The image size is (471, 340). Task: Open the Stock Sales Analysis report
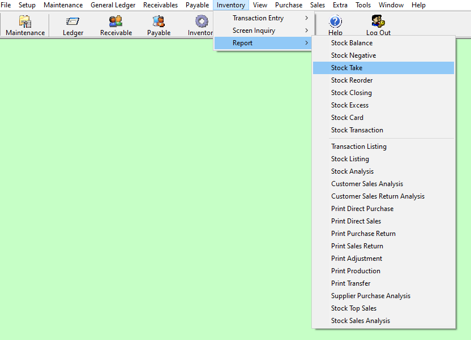coord(384,321)
